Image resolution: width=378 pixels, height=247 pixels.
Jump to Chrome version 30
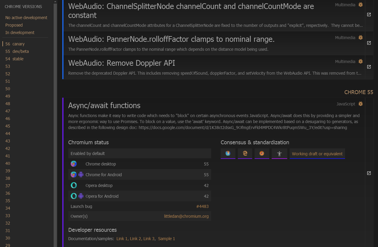pos(8,238)
